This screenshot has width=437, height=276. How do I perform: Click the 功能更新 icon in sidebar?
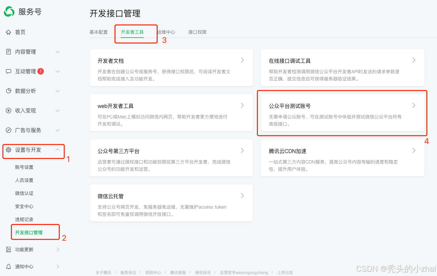tap(9, 250)
